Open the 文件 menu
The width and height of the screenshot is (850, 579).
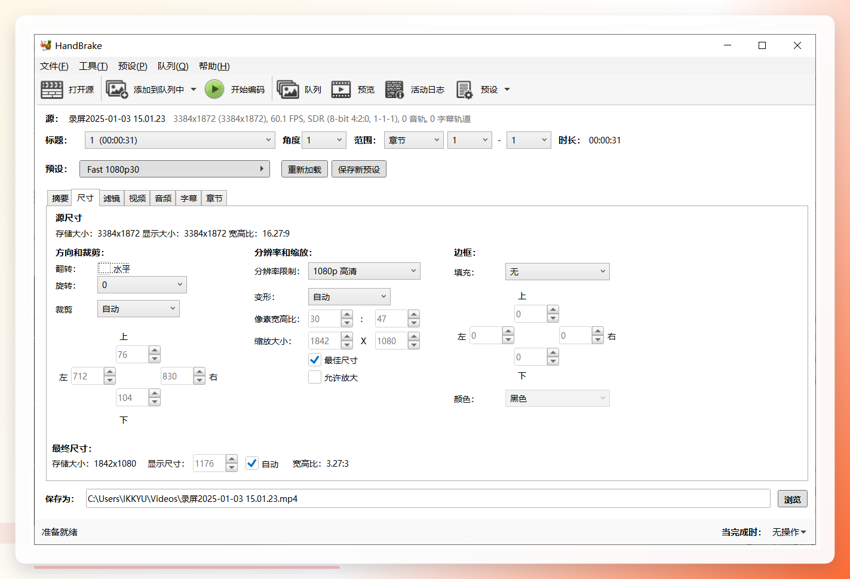[x=54, y=66]
